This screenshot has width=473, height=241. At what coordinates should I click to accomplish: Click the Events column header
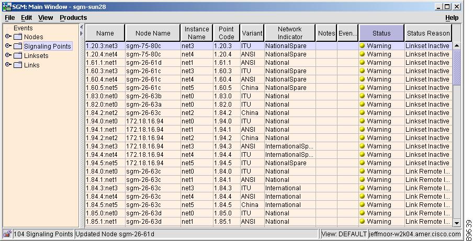[347, 33]
